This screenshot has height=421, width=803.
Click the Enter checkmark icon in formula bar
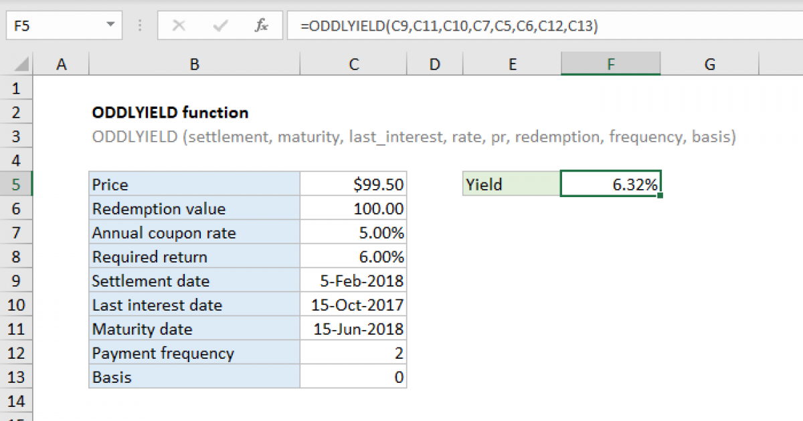pos(219,26)
